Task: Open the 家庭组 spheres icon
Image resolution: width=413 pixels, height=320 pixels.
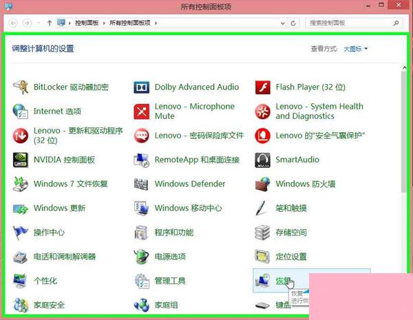Action: pyautogui.click(x=141, y=306)
